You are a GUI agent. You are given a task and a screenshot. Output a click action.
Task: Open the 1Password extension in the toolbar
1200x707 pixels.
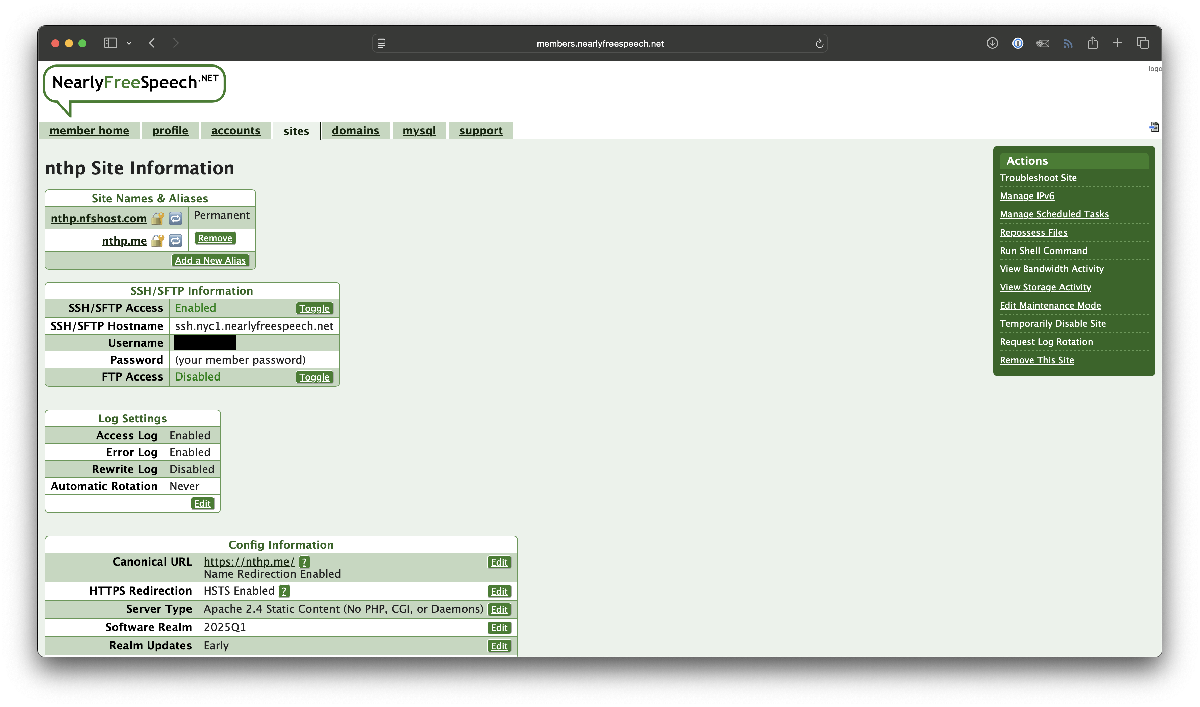[1018, 43]
